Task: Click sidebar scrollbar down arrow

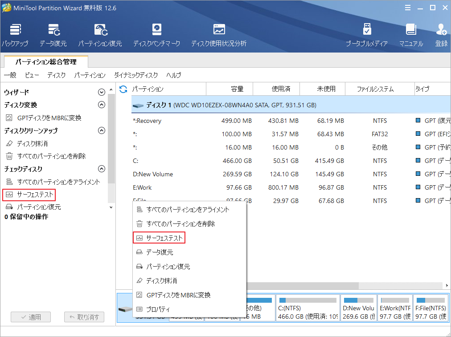Action: tap(111, 207)
